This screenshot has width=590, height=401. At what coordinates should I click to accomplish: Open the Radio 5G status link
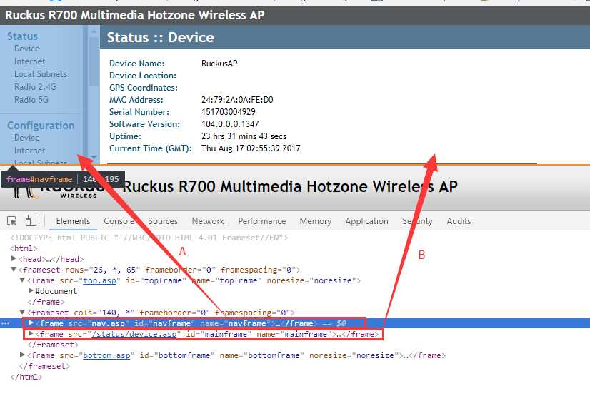click(31, 100)
